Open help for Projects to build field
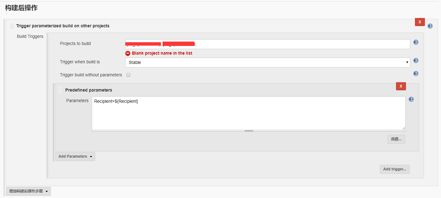441x198 pixels. [416, 42]
